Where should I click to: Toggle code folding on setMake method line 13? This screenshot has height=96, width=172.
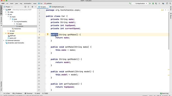click(x=45, y=47)
